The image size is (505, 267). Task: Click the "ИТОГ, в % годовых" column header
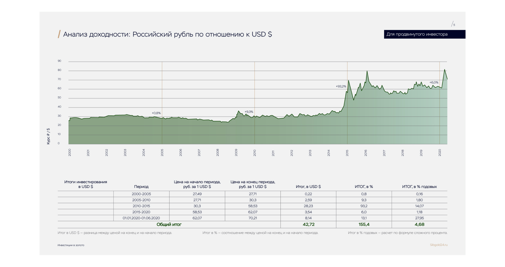pos(419,187)
